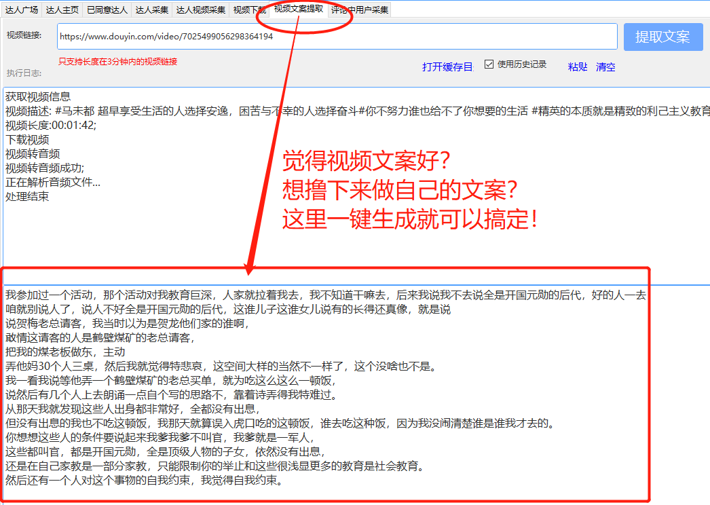Image resolution: width=710 pixels, height=505 pixels.
Task: Switch to the 达人广场 tab
Action: (x=21, y=10)
